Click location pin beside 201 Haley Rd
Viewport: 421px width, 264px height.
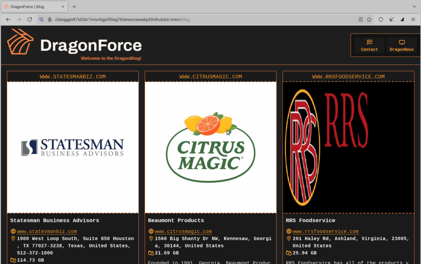(289, 238)
